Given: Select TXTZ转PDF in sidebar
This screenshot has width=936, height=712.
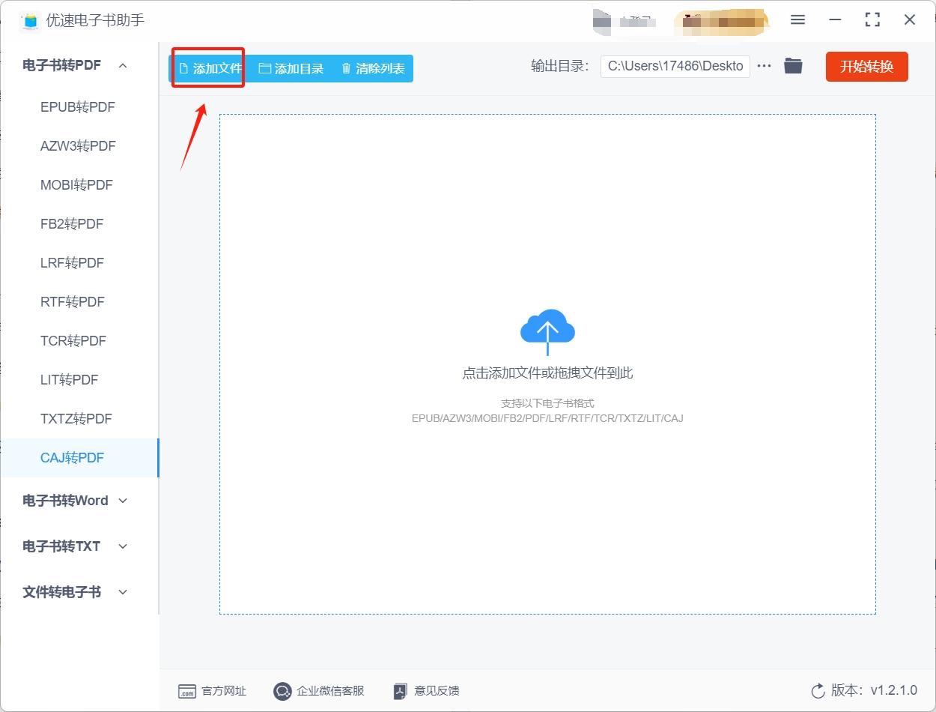Looking at the screenshot, I should (x=79, y=419).
